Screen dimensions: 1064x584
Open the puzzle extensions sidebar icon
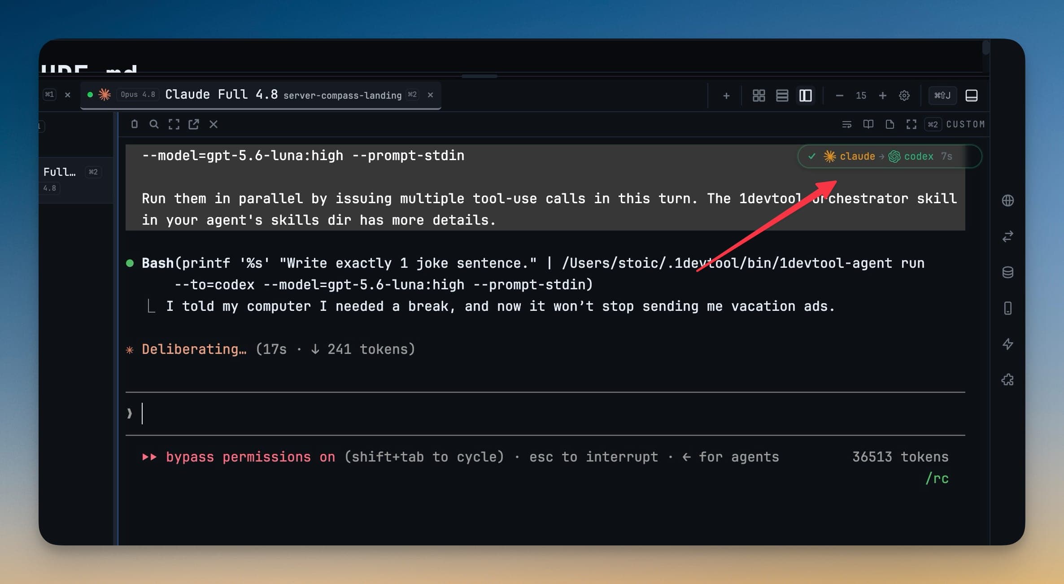pyautogui.click(x=1007, y=380)
